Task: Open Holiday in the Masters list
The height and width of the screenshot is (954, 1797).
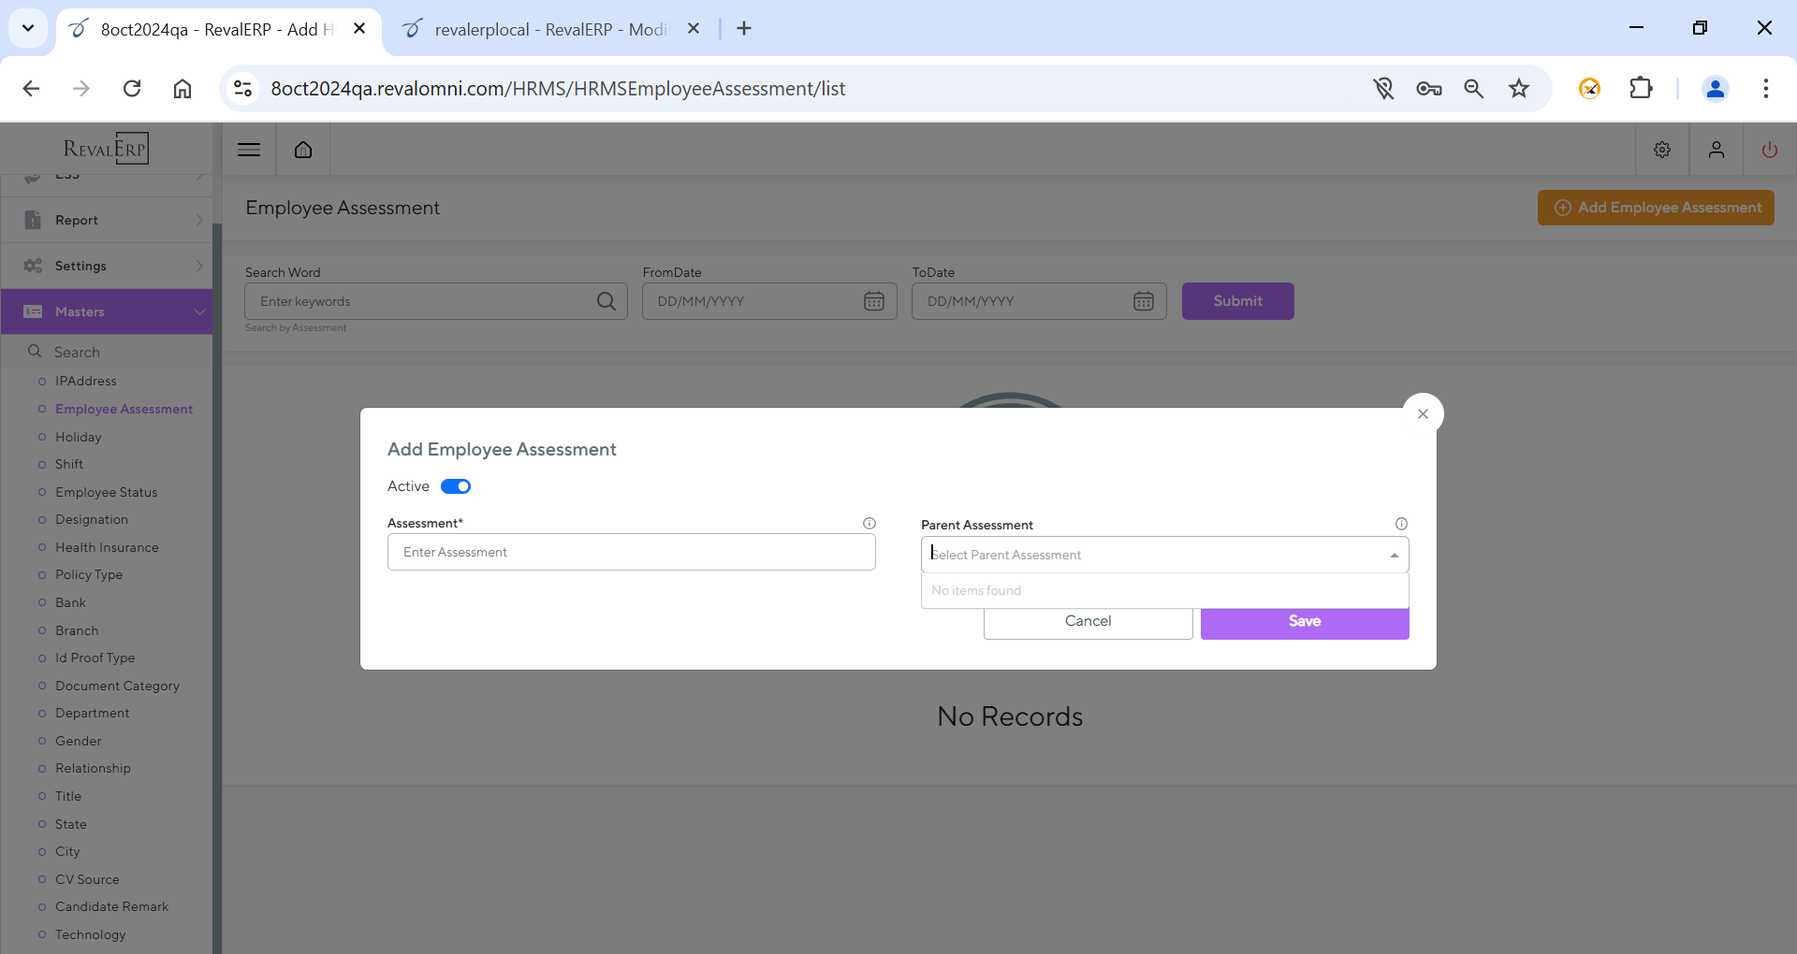Action: click(78, 437)
